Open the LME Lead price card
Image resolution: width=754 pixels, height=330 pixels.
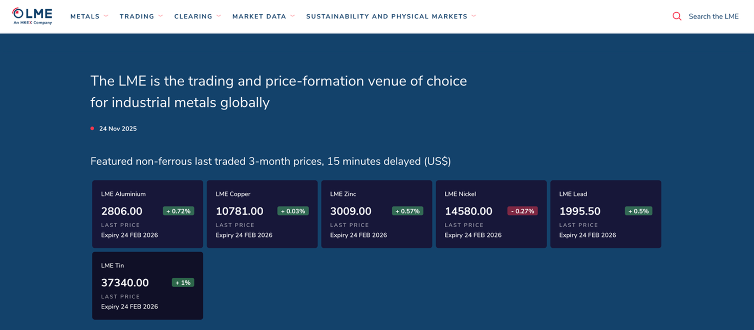(x=606, y=214)
